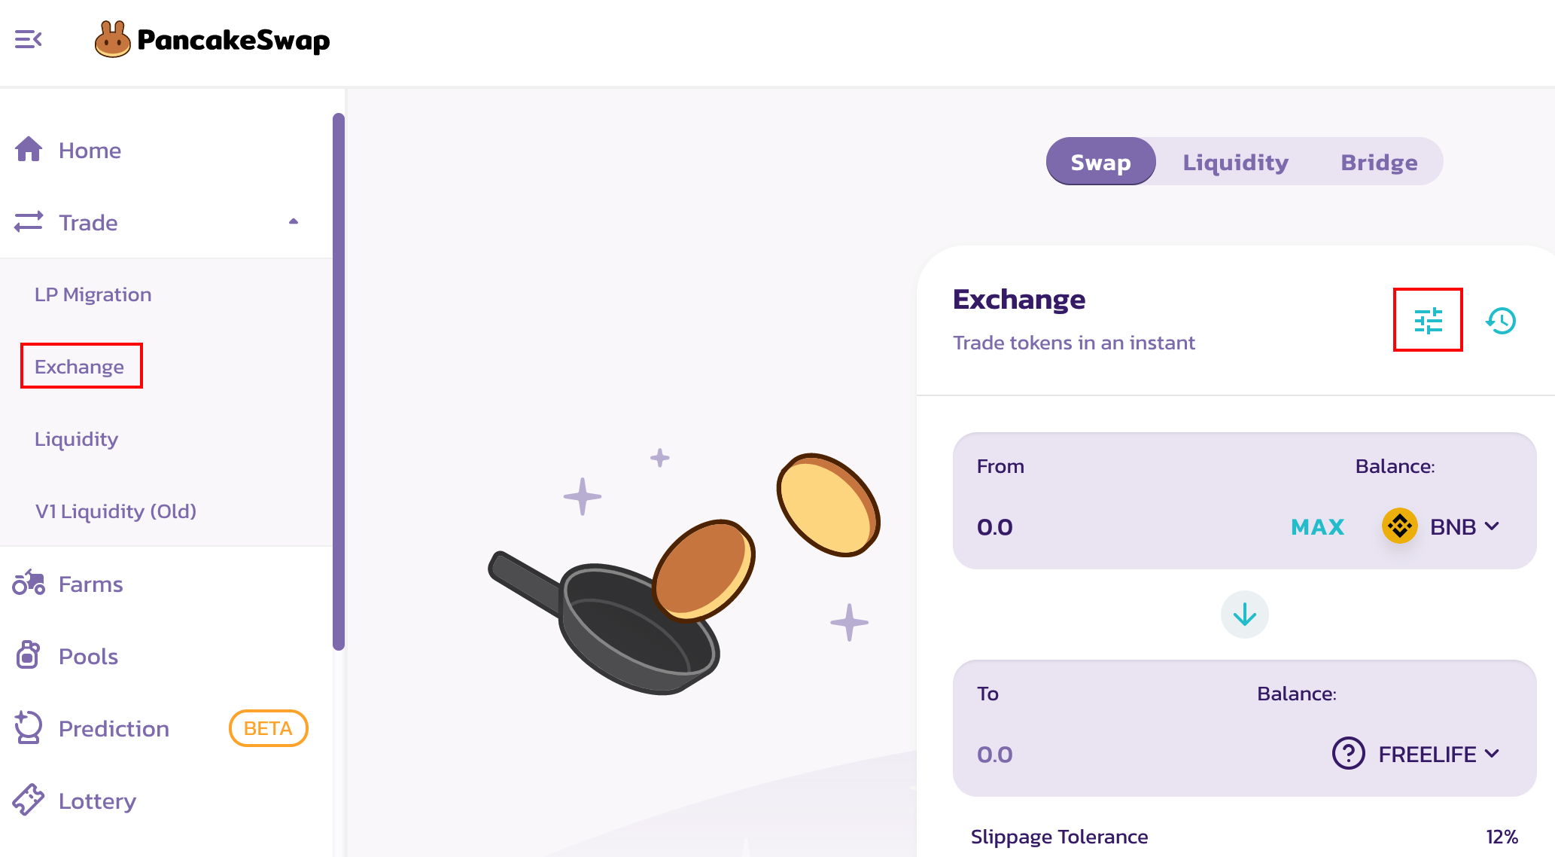Open the FREELIFE token dropdown
The height and width of the screenshot is (857, 1555).
pos(1417,754)
